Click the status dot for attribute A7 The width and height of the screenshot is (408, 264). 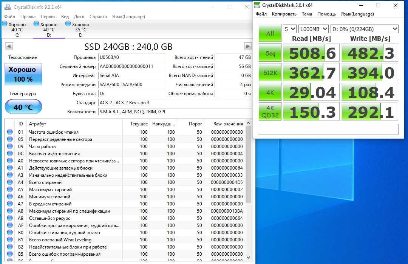10,204
